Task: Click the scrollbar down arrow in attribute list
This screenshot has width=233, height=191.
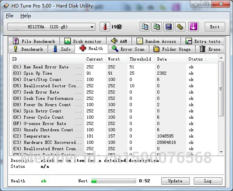Action: click(x=221, y=152)
